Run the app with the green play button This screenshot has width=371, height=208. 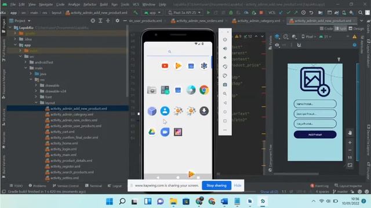(x=208, y=13)
